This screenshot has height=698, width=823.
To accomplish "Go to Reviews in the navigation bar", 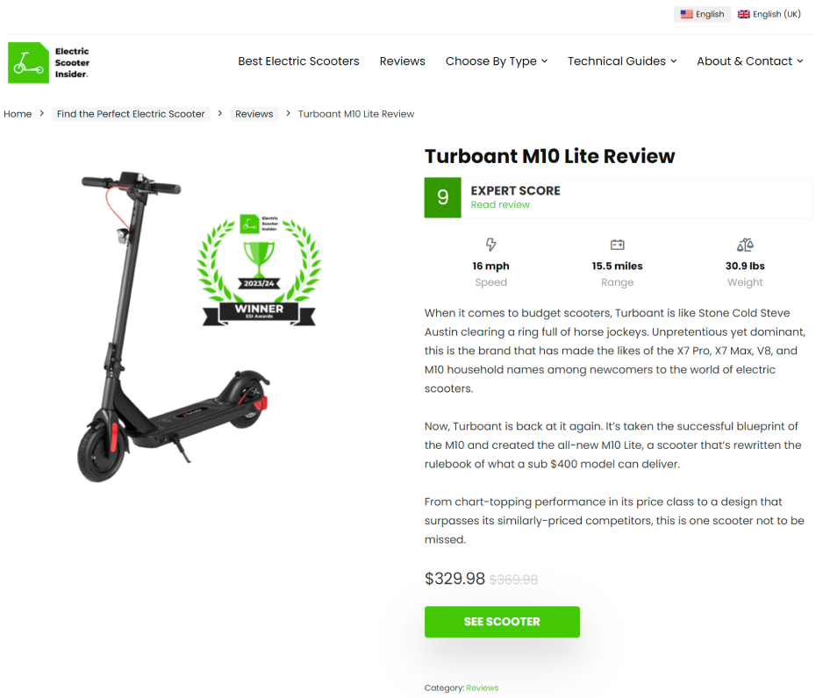I will pyautogui.click(x=403, y=61).
